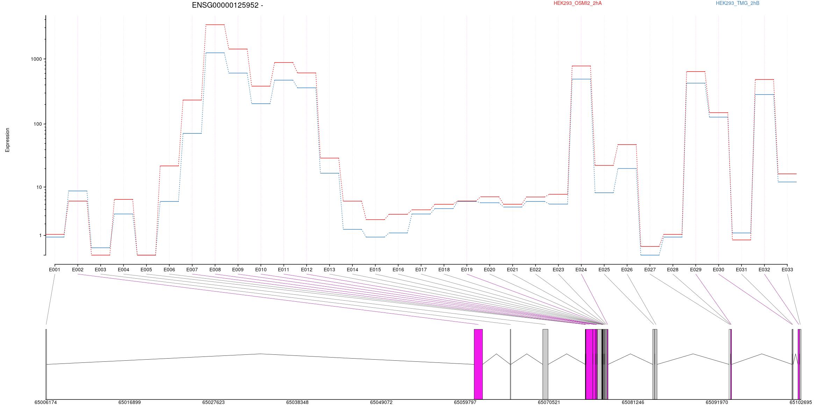This screenshot has height=419, width=839.
Task: Click exon bin label E013
Action: (x=329, y=270)
